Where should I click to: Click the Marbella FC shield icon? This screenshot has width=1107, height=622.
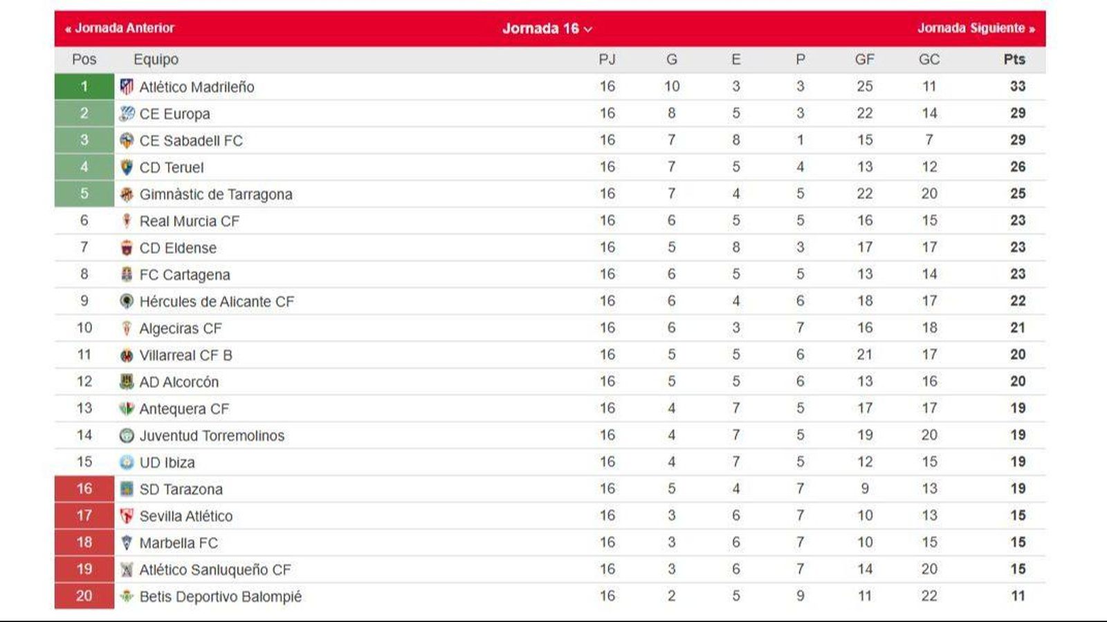[128, 543]
